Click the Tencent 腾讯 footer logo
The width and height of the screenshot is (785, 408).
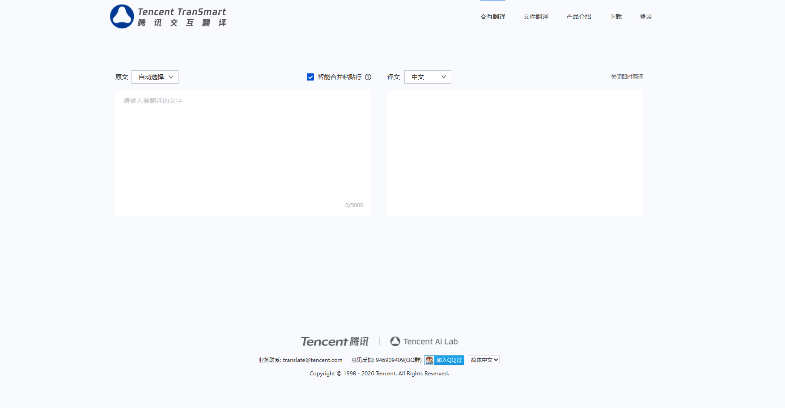335,341
